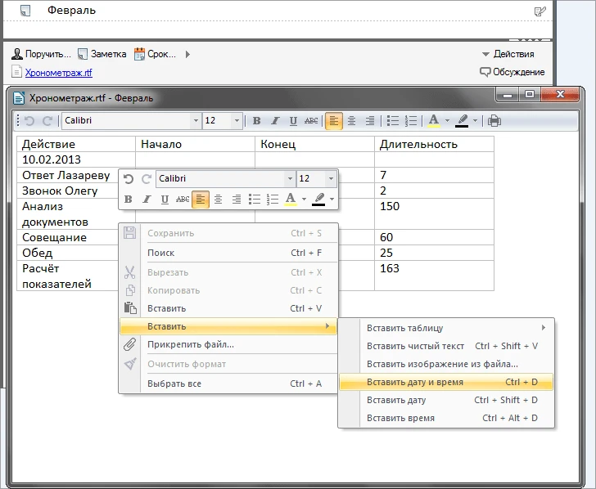
Task: Apply bulleted list from the main toolbar
Action: (x=393, y=121)
